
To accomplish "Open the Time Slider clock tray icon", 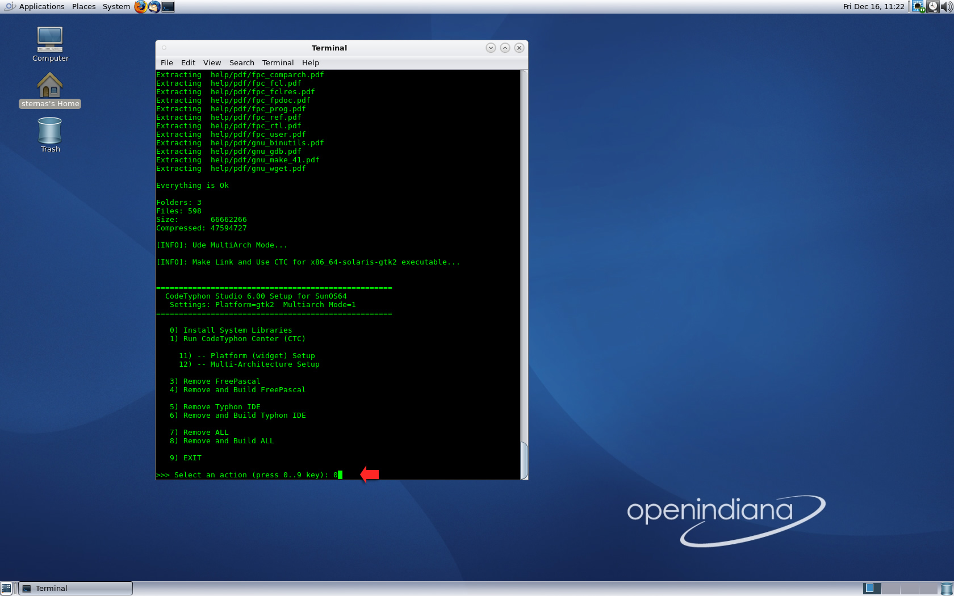I will (x=933, y=7).
